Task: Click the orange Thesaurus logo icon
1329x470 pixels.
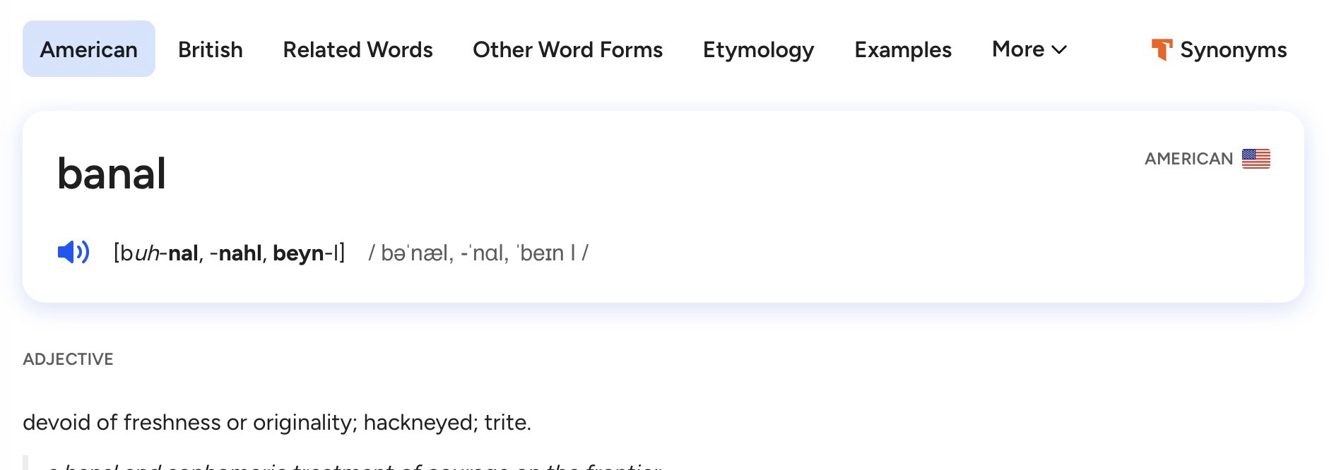Action: [x=1161, y=49]
